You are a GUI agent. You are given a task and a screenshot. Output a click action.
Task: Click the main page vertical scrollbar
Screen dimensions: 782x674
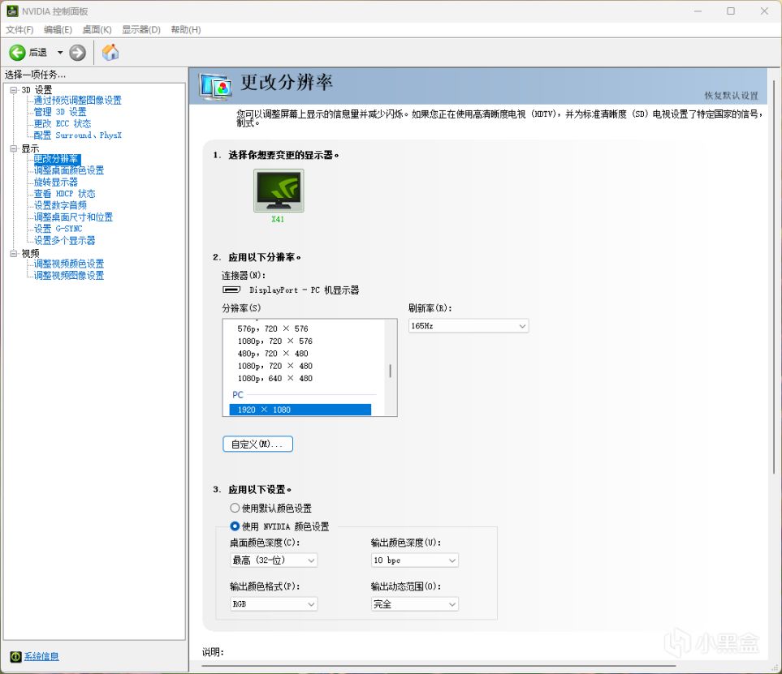point(774,277)
